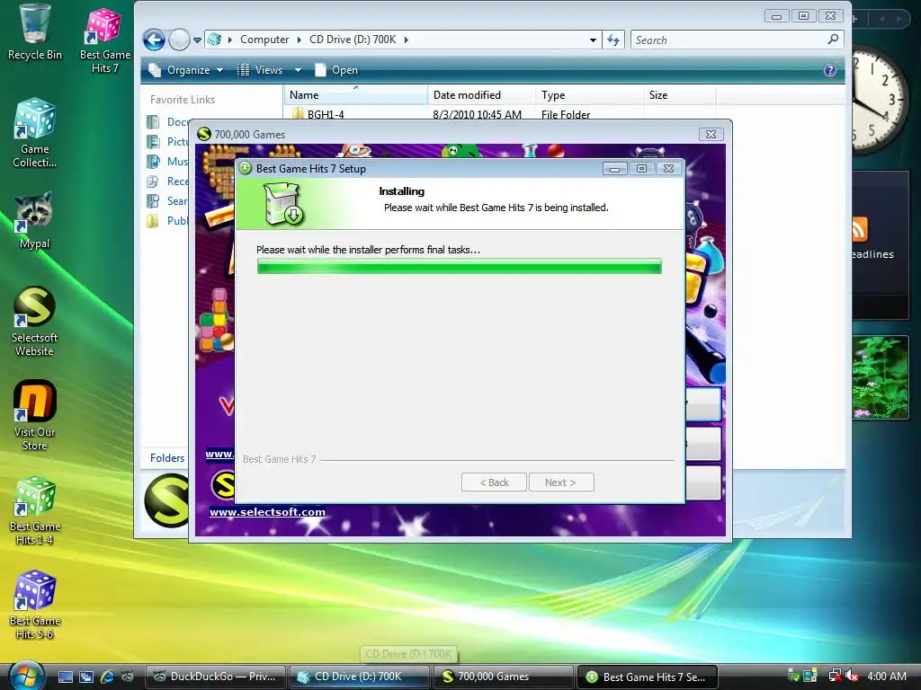Screen dimensions: 921x690
Task: Open the Views dropdown arrow
Action: coord(298,70)
